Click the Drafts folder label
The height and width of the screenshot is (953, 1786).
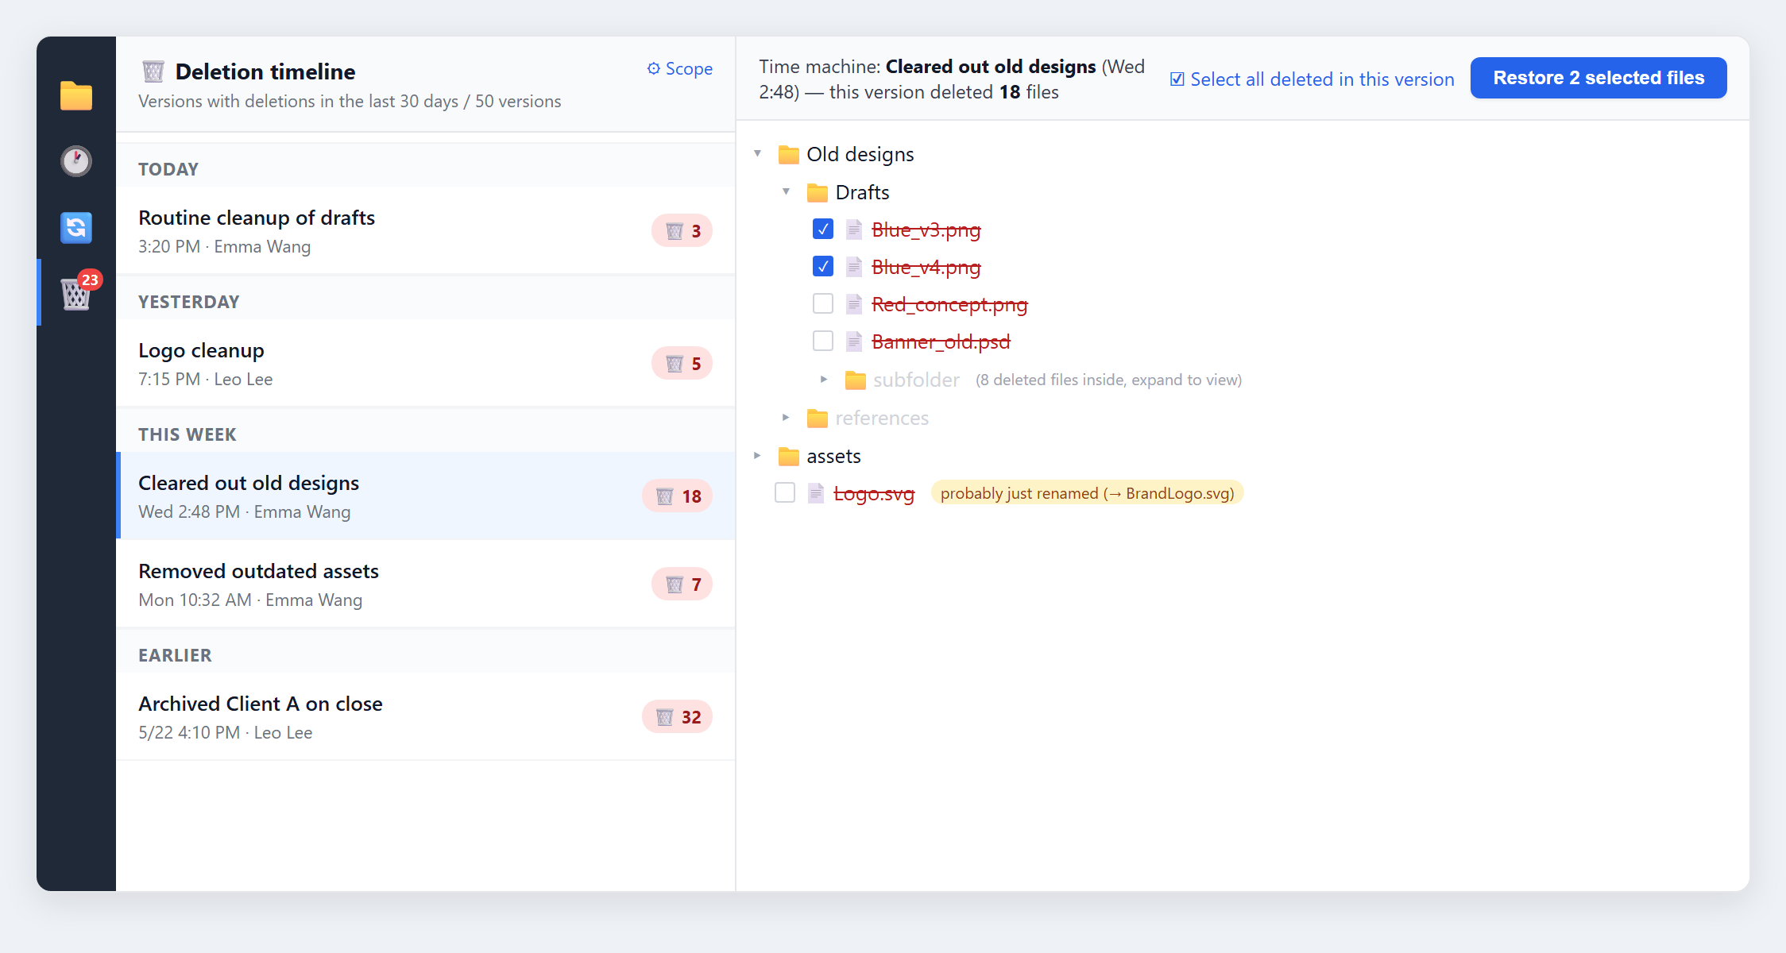pos(863,192)
